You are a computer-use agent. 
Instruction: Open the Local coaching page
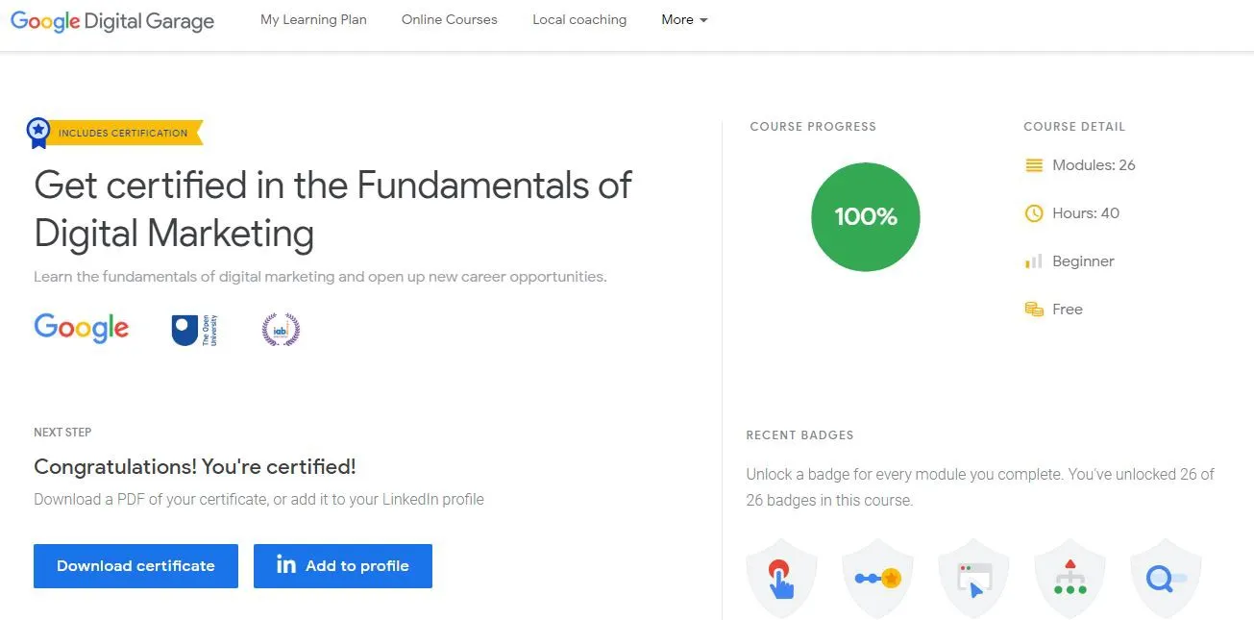579,19
